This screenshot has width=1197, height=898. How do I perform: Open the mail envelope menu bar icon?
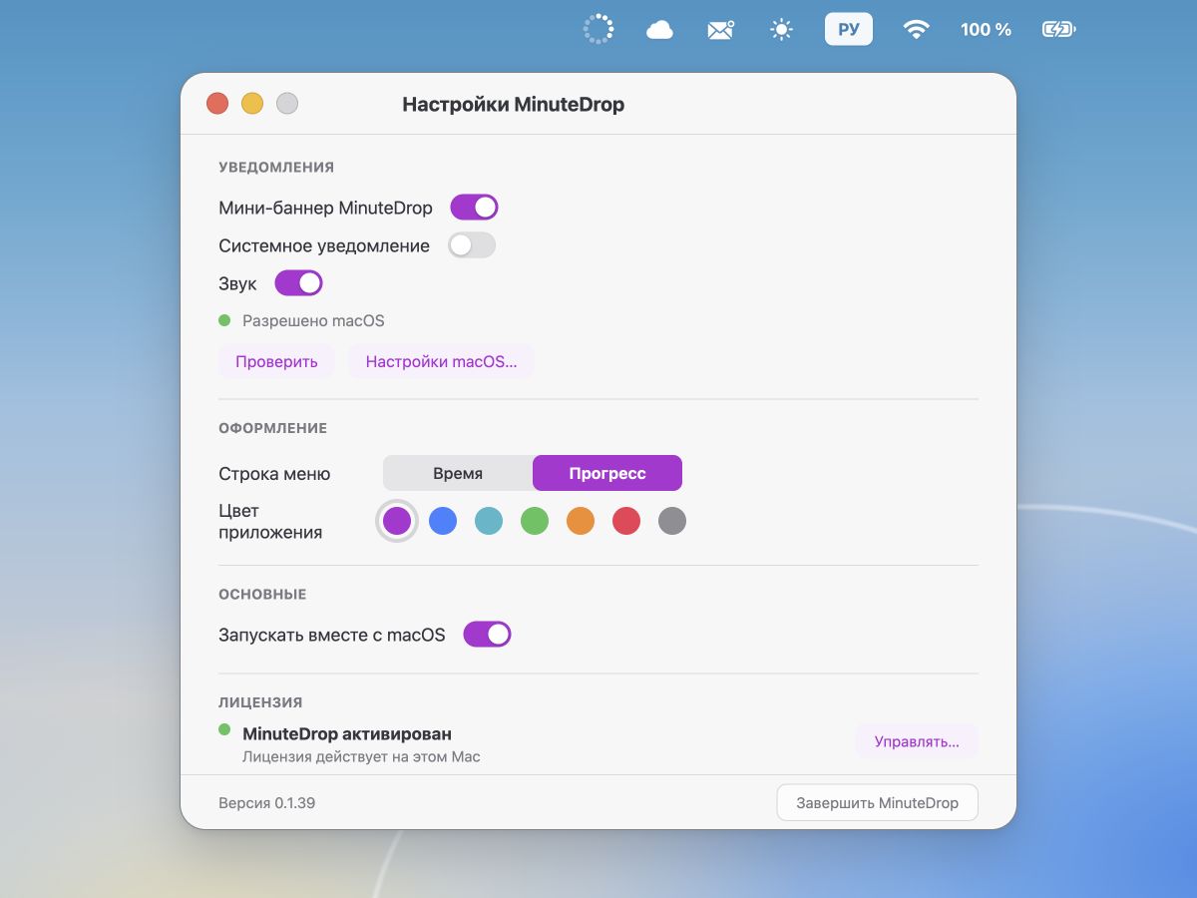(x=720, y=30)
